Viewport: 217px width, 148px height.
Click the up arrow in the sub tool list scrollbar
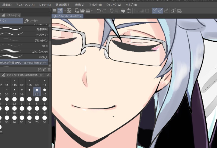point(50,26)
